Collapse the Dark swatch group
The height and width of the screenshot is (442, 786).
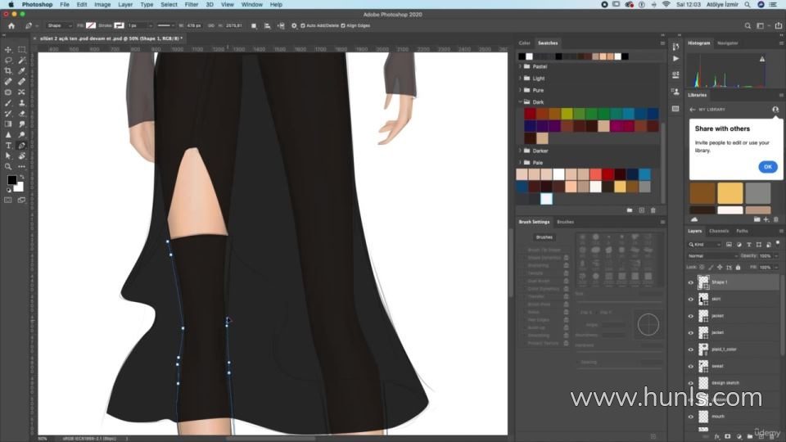520,102
